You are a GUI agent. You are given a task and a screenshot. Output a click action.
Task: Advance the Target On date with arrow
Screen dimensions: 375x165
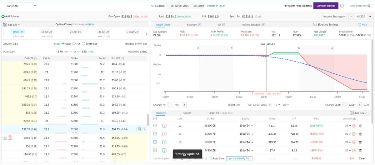[270, 105]
